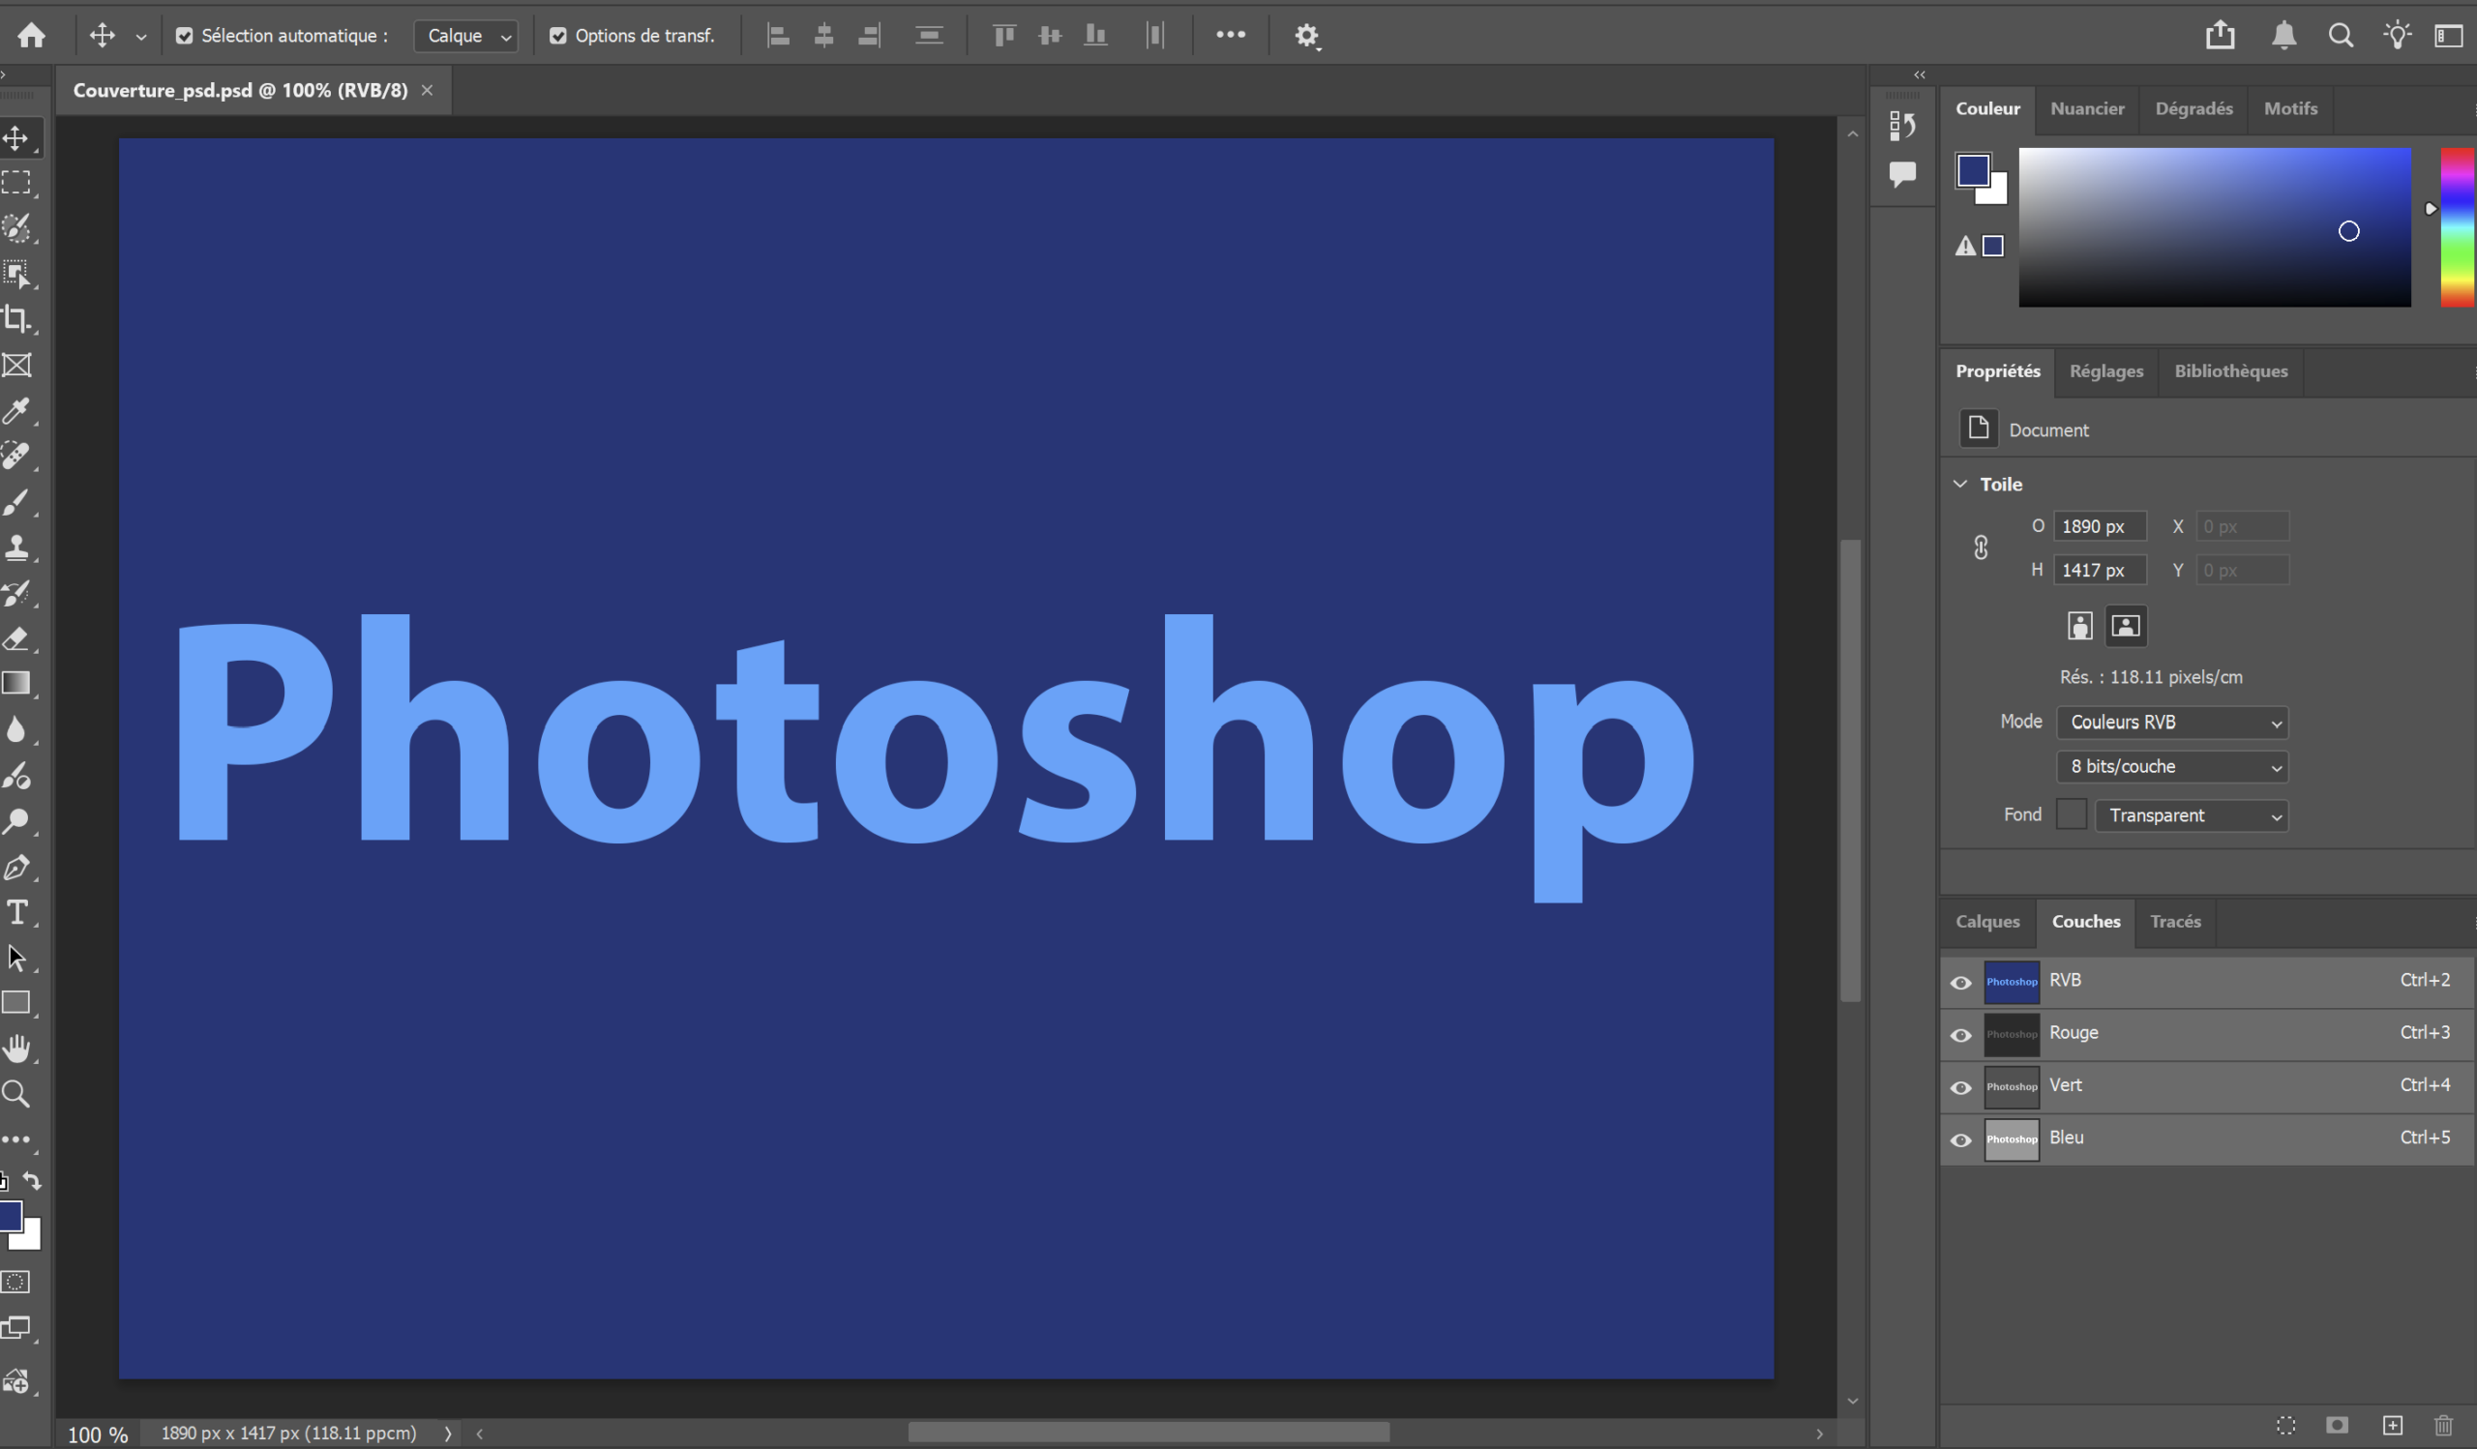Select the Crop tool
Viewport: 2477px width, 1449px height.
point(17,318)
